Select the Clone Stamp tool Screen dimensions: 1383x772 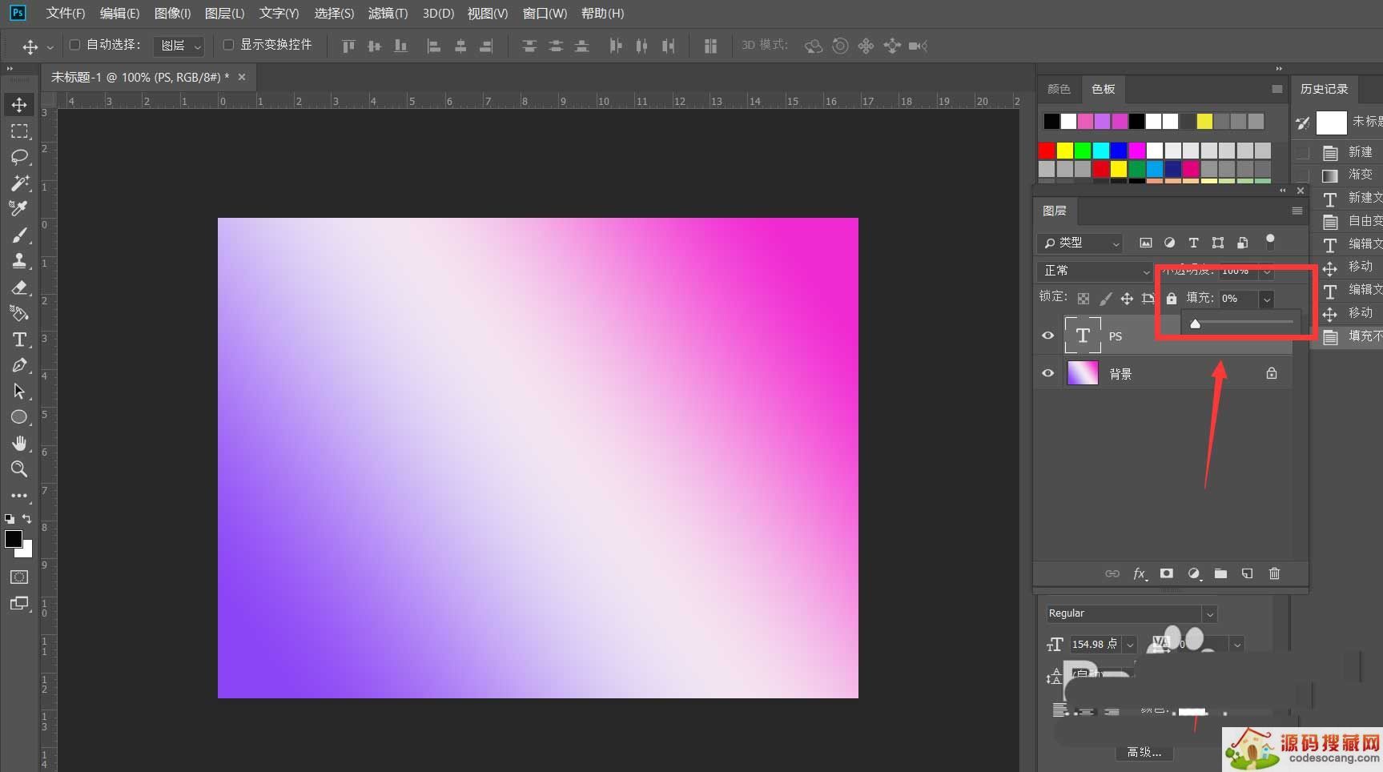19,260
